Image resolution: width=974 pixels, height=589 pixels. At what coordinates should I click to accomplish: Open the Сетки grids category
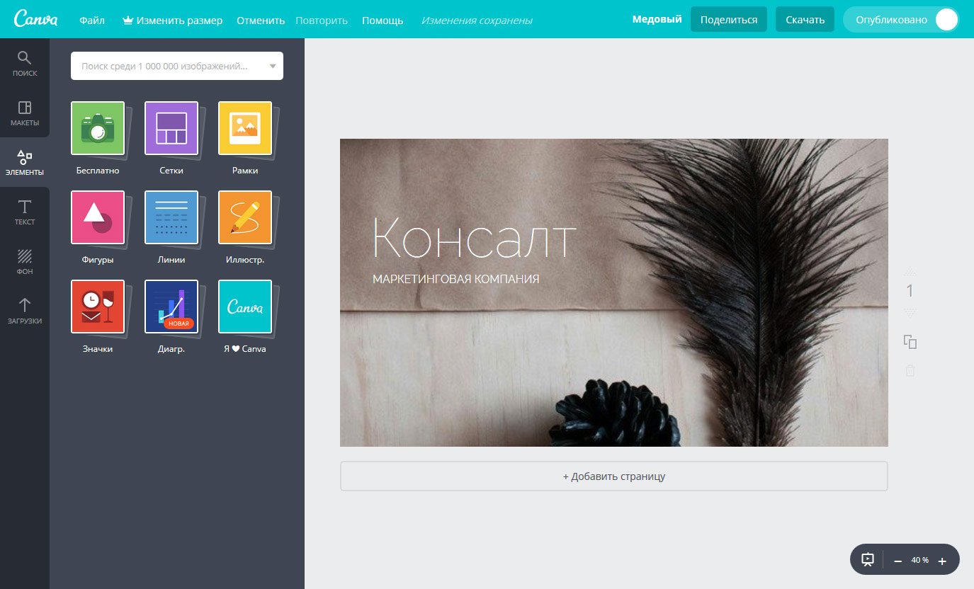[x=171, y=128]
